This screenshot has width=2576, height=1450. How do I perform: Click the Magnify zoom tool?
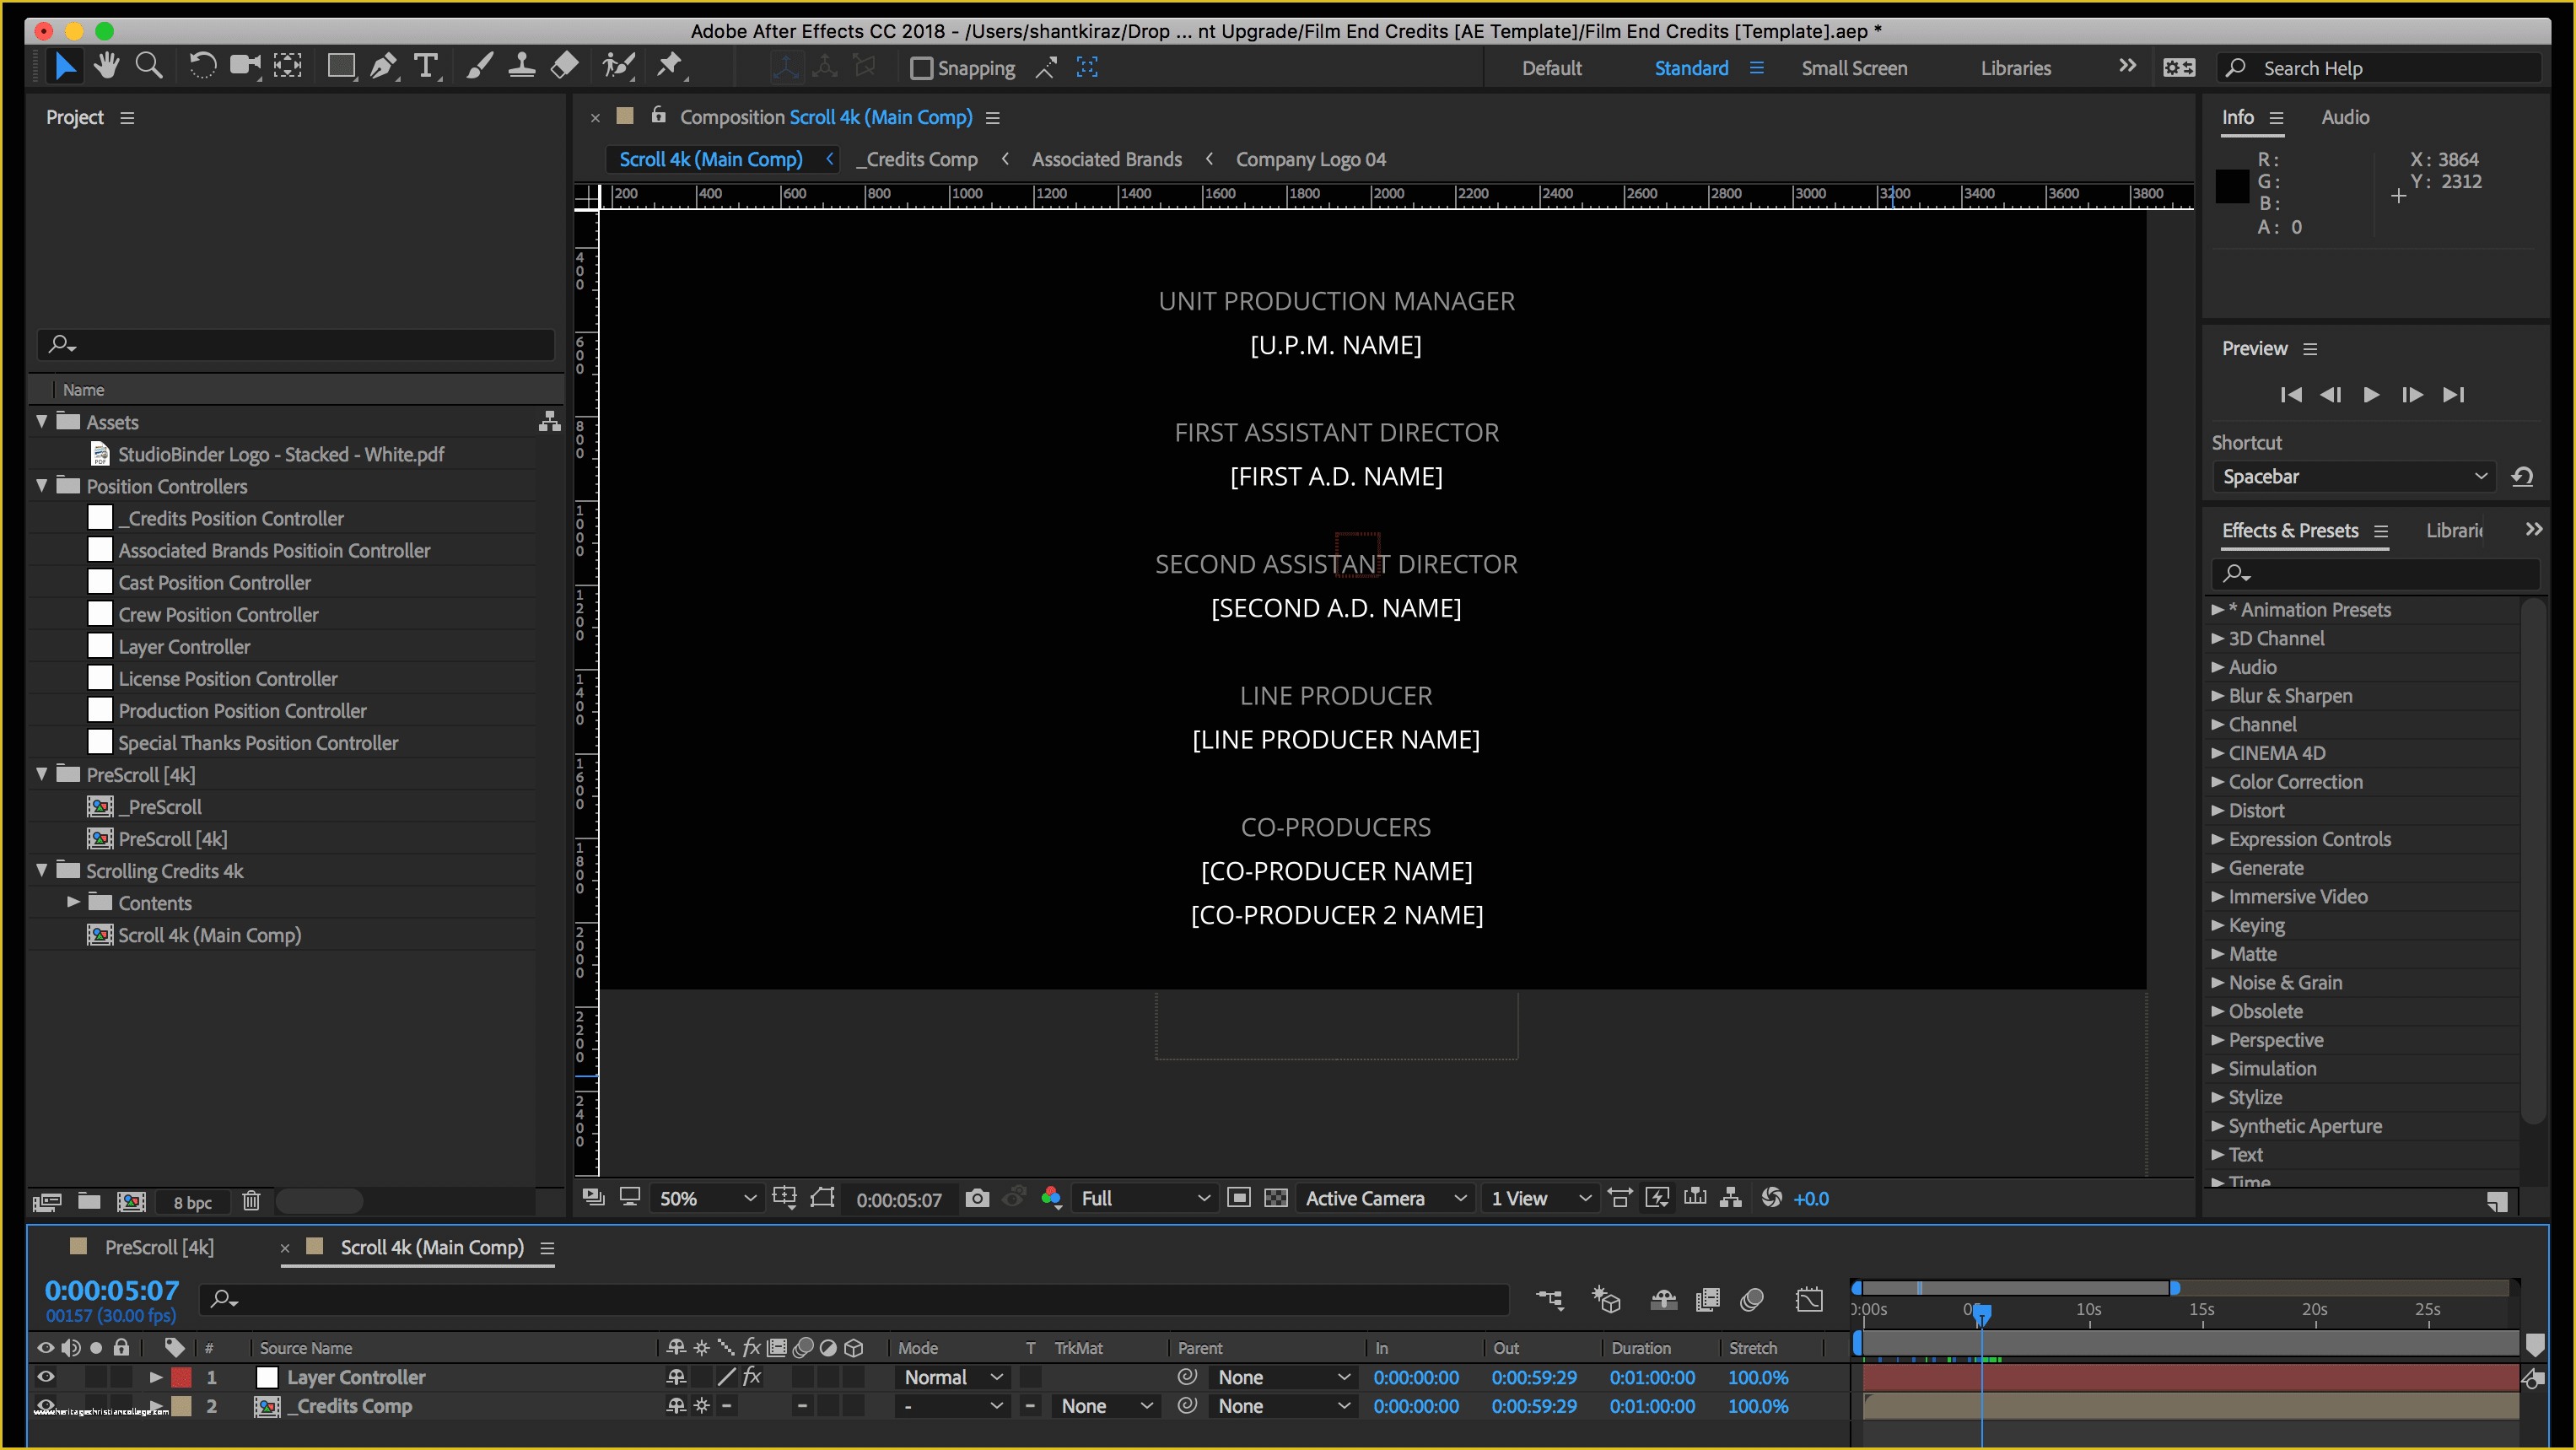click(150, 67)
